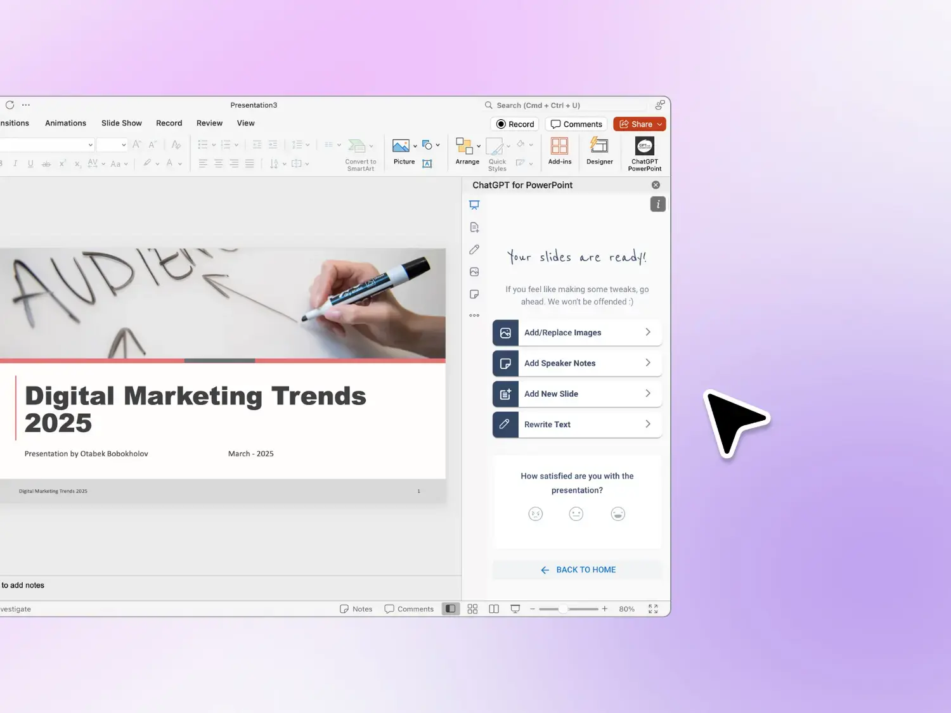Open the Arrange dropdown
Viewport: 951px width, 713px height.
467,152
